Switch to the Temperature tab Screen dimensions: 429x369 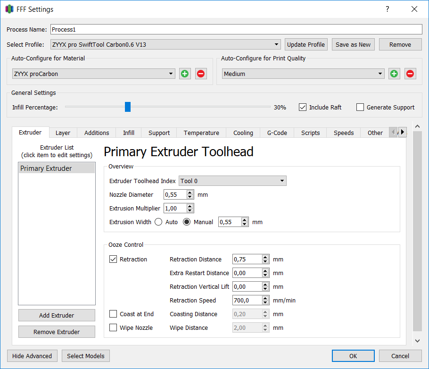tap(201, 133)
